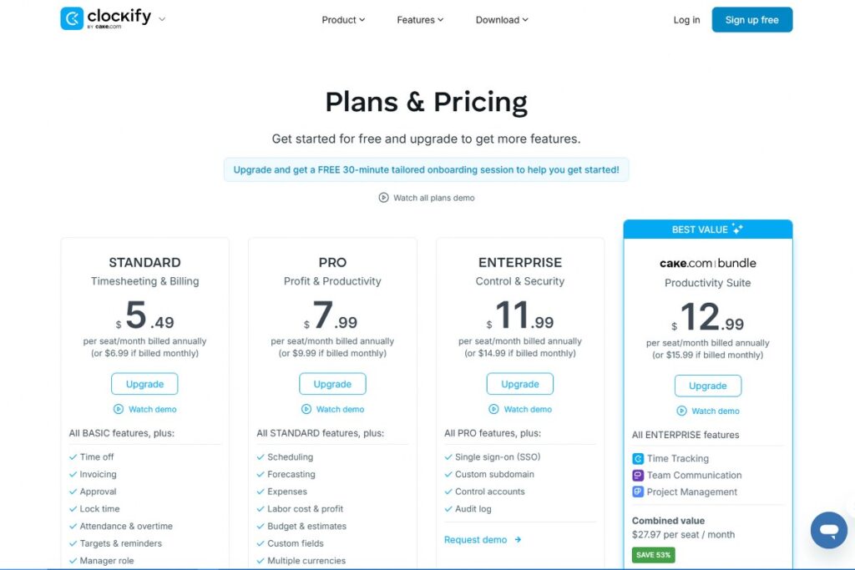Expand the Download dropdown

(502, 20)
